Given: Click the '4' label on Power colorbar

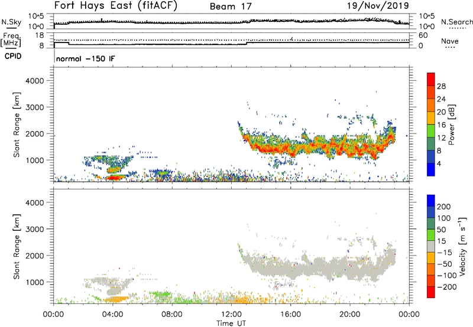Looking at the screenshot, I should (439, 164).
